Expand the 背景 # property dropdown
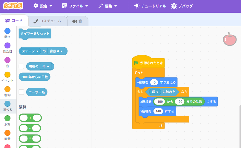 click(56, 51)
